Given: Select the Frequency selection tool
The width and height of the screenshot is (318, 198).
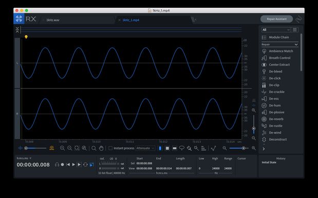Looking at the screenshot, I should [175, 148].
